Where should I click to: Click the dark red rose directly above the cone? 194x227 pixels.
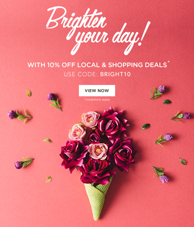(x=96, y=171)
